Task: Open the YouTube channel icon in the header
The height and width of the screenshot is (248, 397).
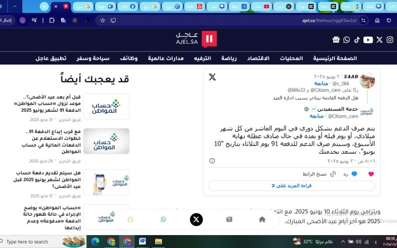Action: pos(368,40)
